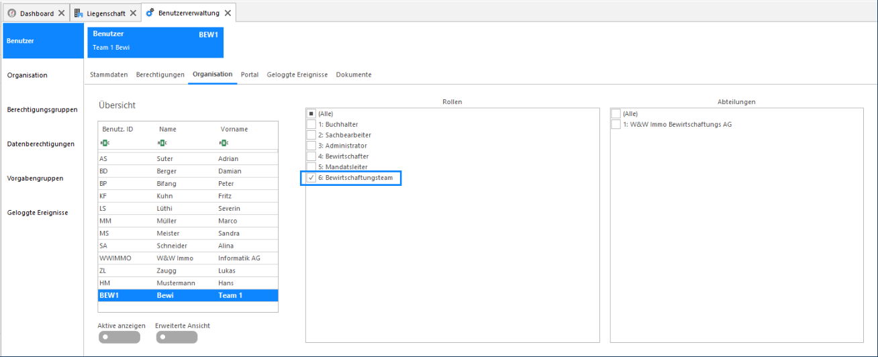Uncheck the 6: Bewirtschaftungsteam role

311,178
